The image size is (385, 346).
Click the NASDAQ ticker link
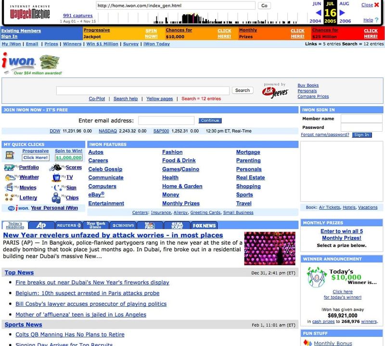[108, 131]
